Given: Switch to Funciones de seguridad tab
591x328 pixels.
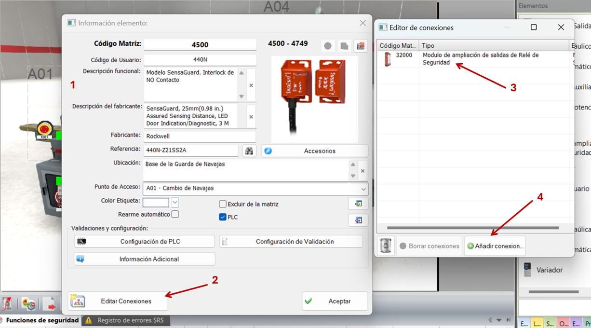Looking at the screenshot, I should tap(42, 320).
